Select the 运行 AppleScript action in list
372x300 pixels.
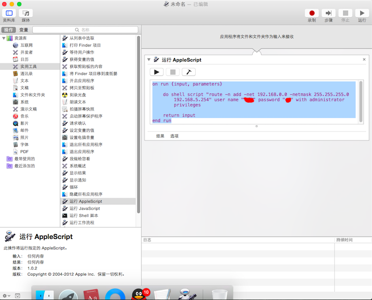coord(98,201)
